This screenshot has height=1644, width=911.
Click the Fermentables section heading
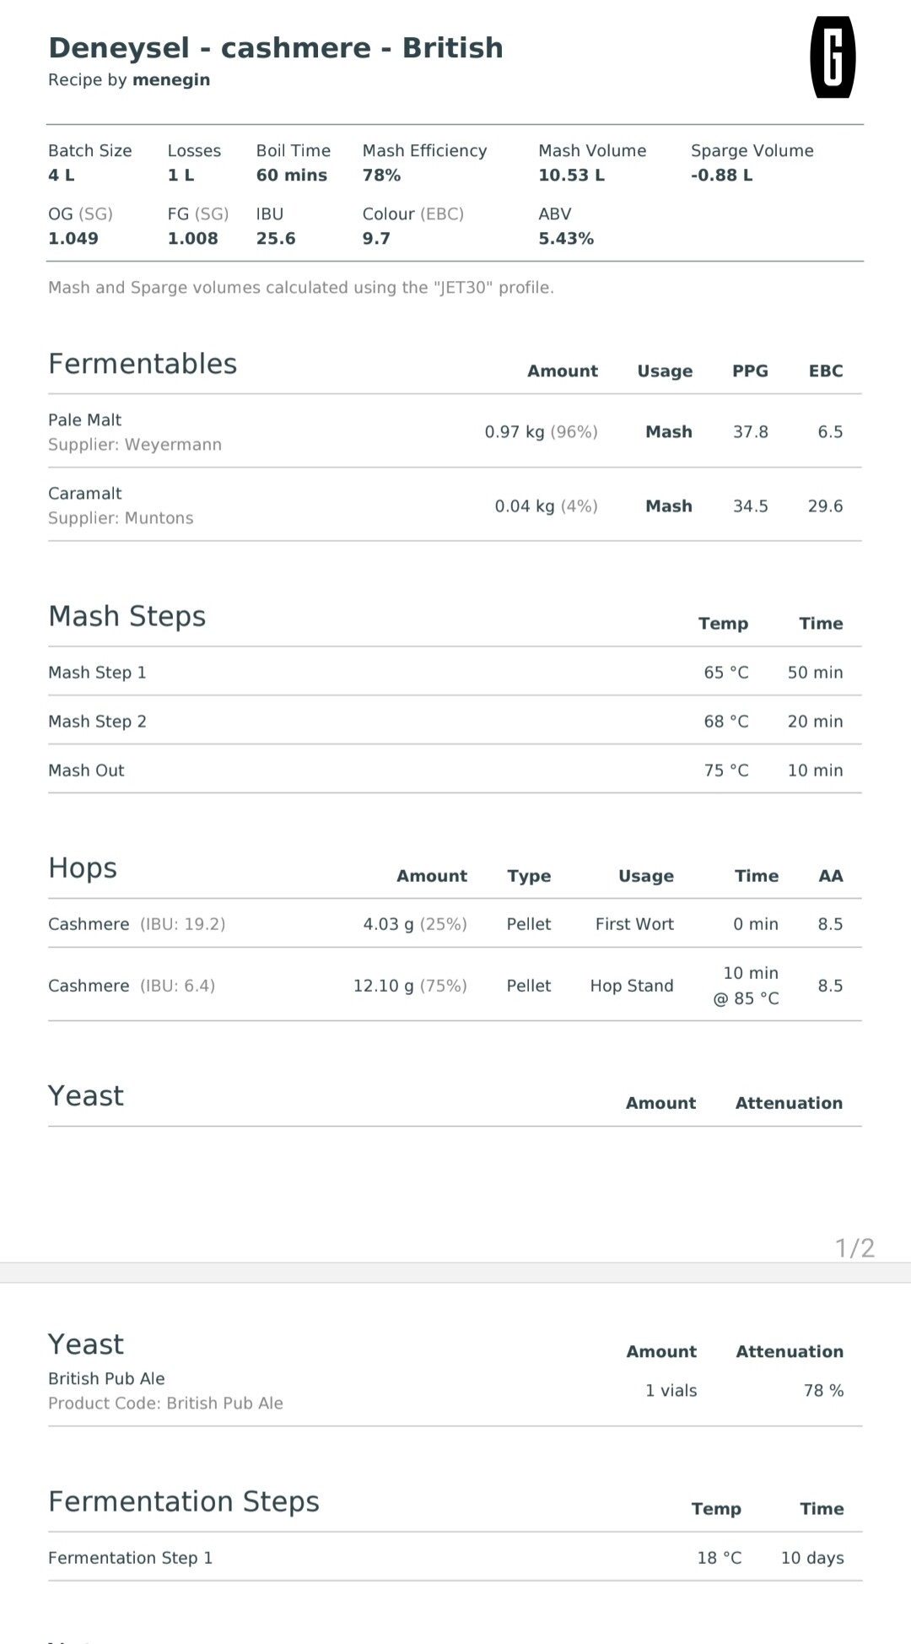(143, 364)
